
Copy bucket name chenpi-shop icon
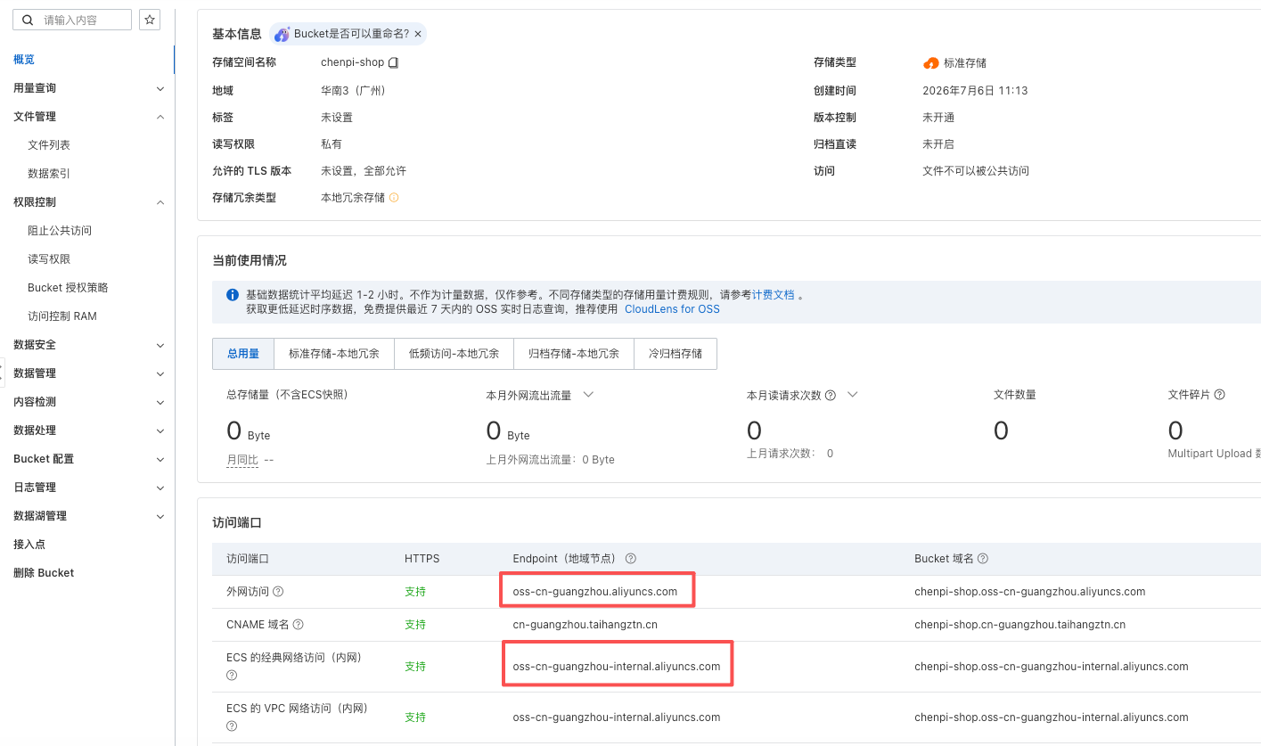coord(393,62)
